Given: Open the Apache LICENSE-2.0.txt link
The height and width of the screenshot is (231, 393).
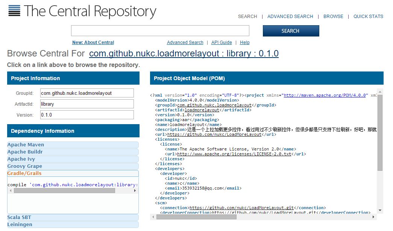Looking at the screenshot, I should click(234, 154).
